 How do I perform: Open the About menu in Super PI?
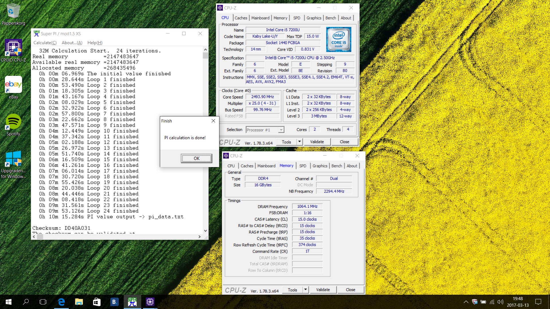click(x=72, y=43)
